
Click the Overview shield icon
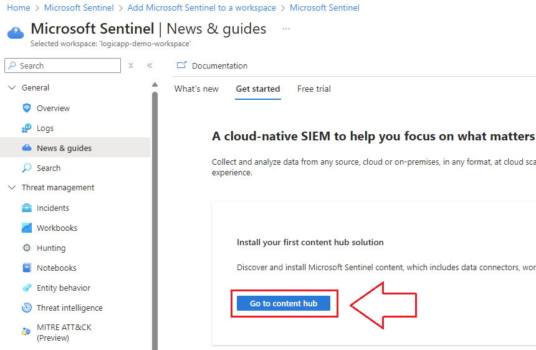[26, 108]
